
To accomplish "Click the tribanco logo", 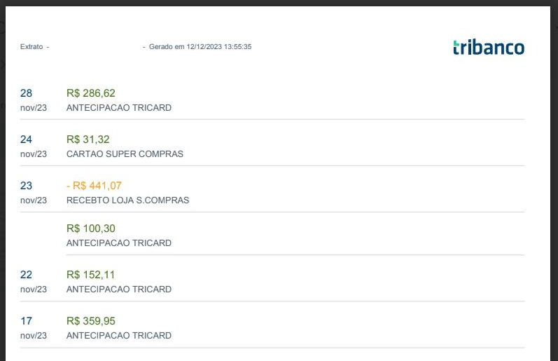I will [x=488, y=47].
